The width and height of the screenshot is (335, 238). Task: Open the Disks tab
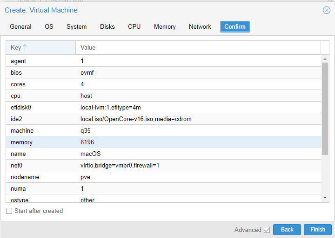click(x=107, y=27)
